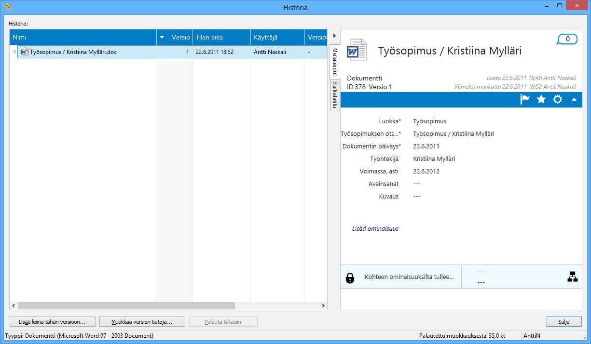Mark document as favorite with star icon
The height and width of the screenshot is (344, 591).
tap(541, 99)
